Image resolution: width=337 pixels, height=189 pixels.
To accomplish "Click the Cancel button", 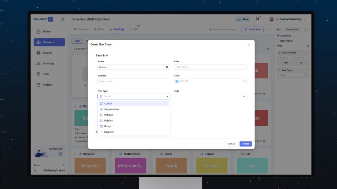I will pyautogui.click(x=232, y=144).
